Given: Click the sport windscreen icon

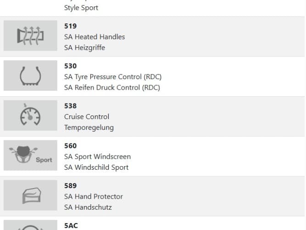Looking at the screenshot, I should 30,155.
